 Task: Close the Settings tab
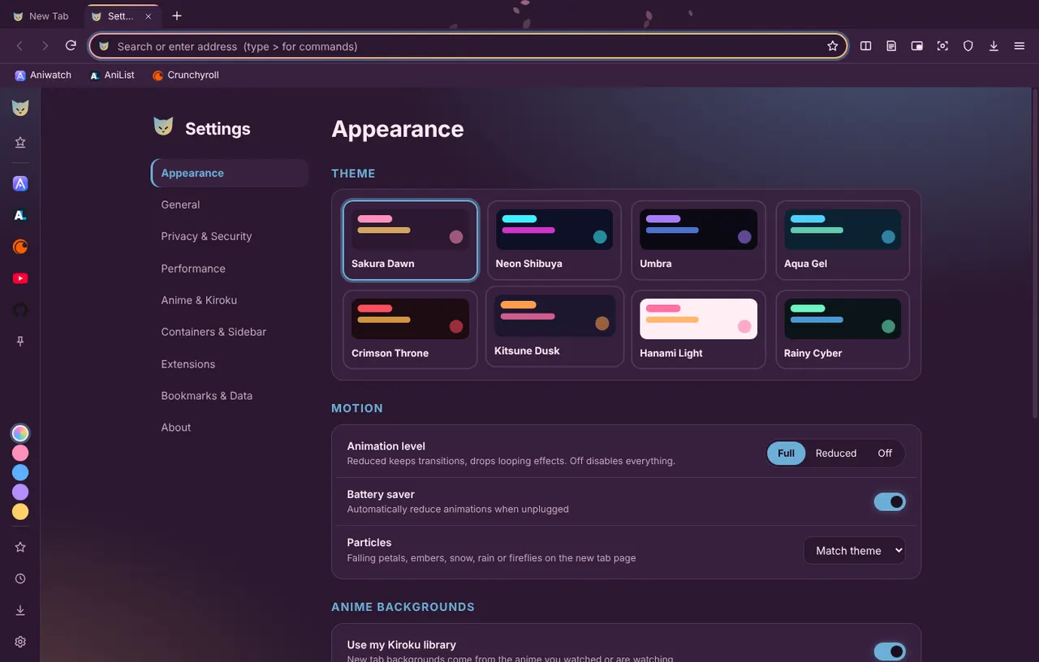click(148, 16)
